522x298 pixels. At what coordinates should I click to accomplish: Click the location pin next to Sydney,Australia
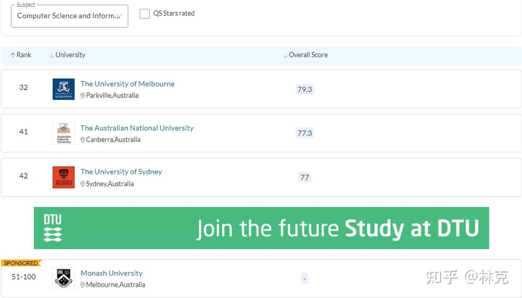83,184
